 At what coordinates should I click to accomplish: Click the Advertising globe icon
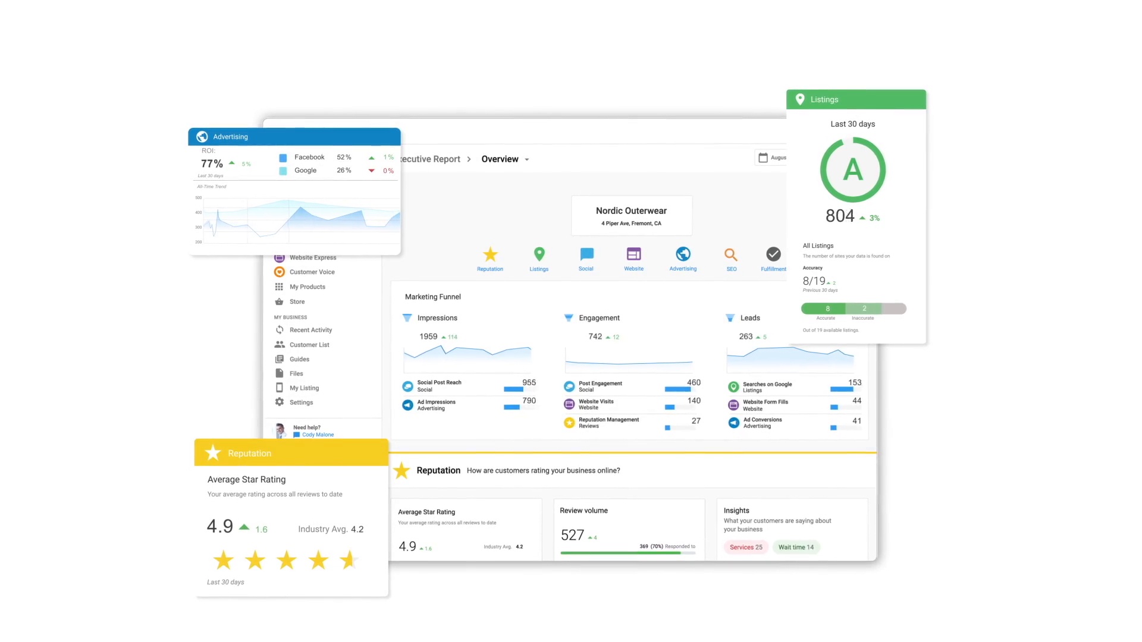683,254
